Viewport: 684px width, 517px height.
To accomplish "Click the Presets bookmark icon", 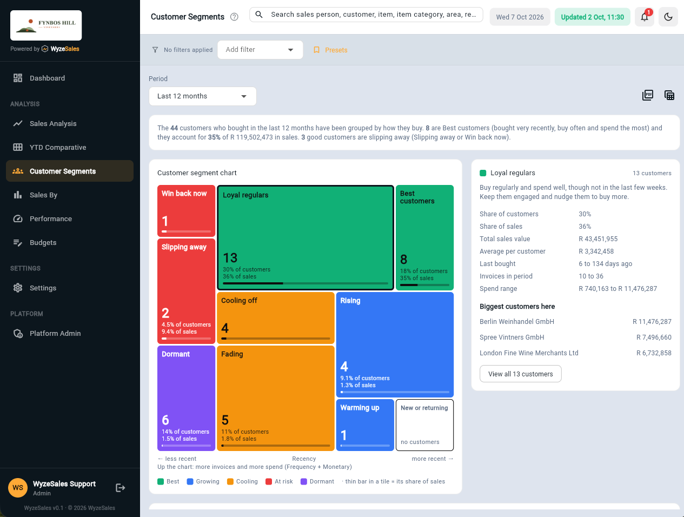I will point(317,50).
